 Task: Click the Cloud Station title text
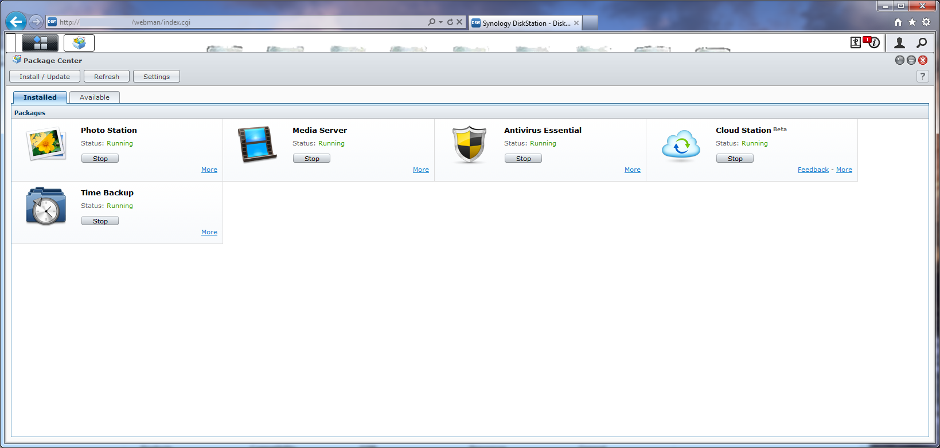[x=743, y=130]
